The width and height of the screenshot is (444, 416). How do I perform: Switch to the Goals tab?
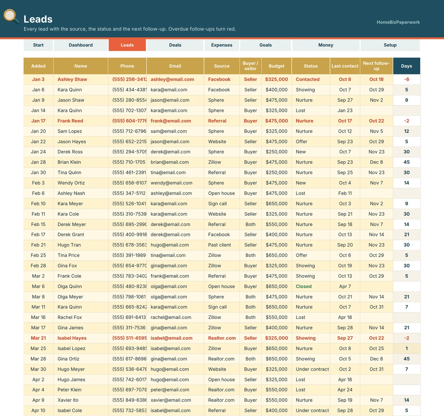[x=266, y=45]
